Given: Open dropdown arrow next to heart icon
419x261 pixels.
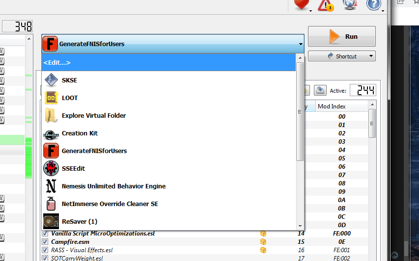Looking at the screenshot, I should click(x=310, y=11).
